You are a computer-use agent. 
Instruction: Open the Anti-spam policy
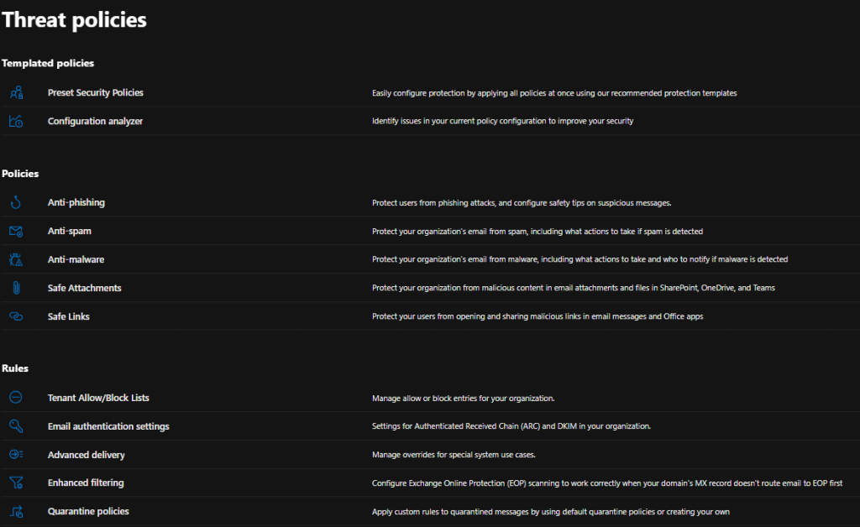[70, 231]
